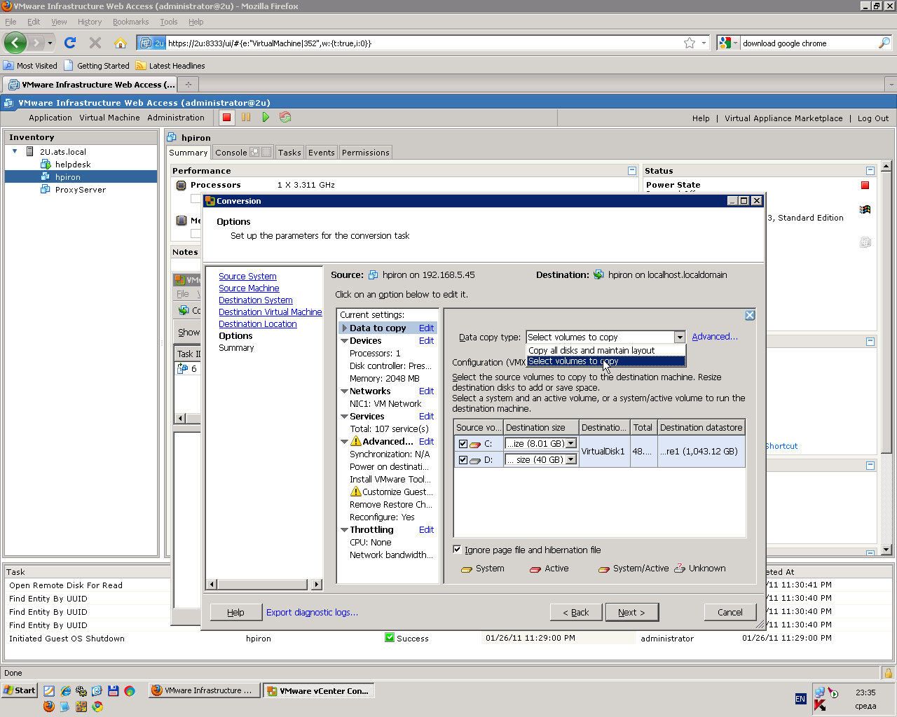Collapse the Devices settings section
The image size is (897, 717).
point(344,341)
